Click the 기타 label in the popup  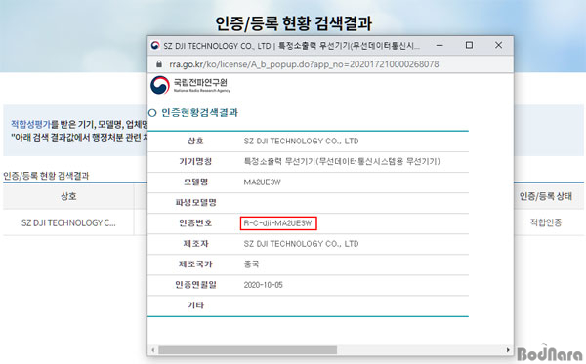(195, 305)
